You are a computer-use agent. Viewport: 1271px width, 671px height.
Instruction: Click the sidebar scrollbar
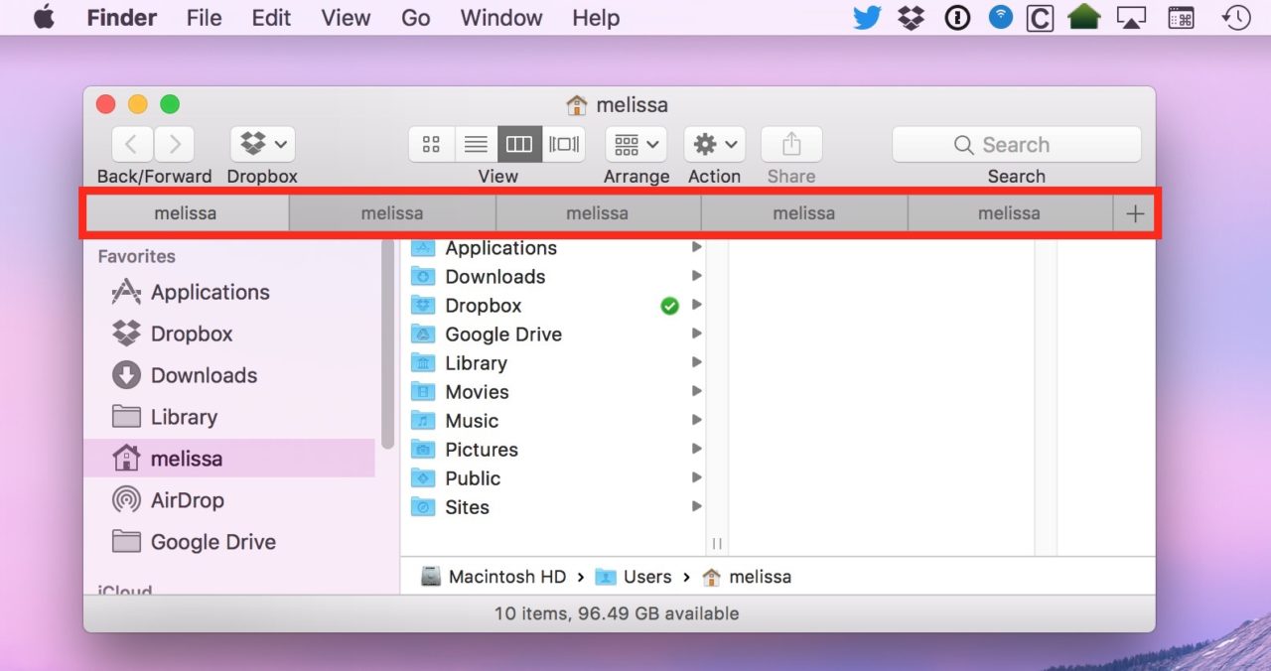(x=387, y=345)
